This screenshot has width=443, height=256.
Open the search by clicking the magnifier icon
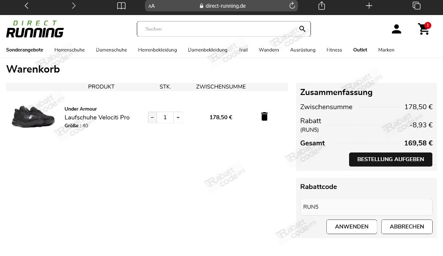pyautogui.click(x=302, y=29)
